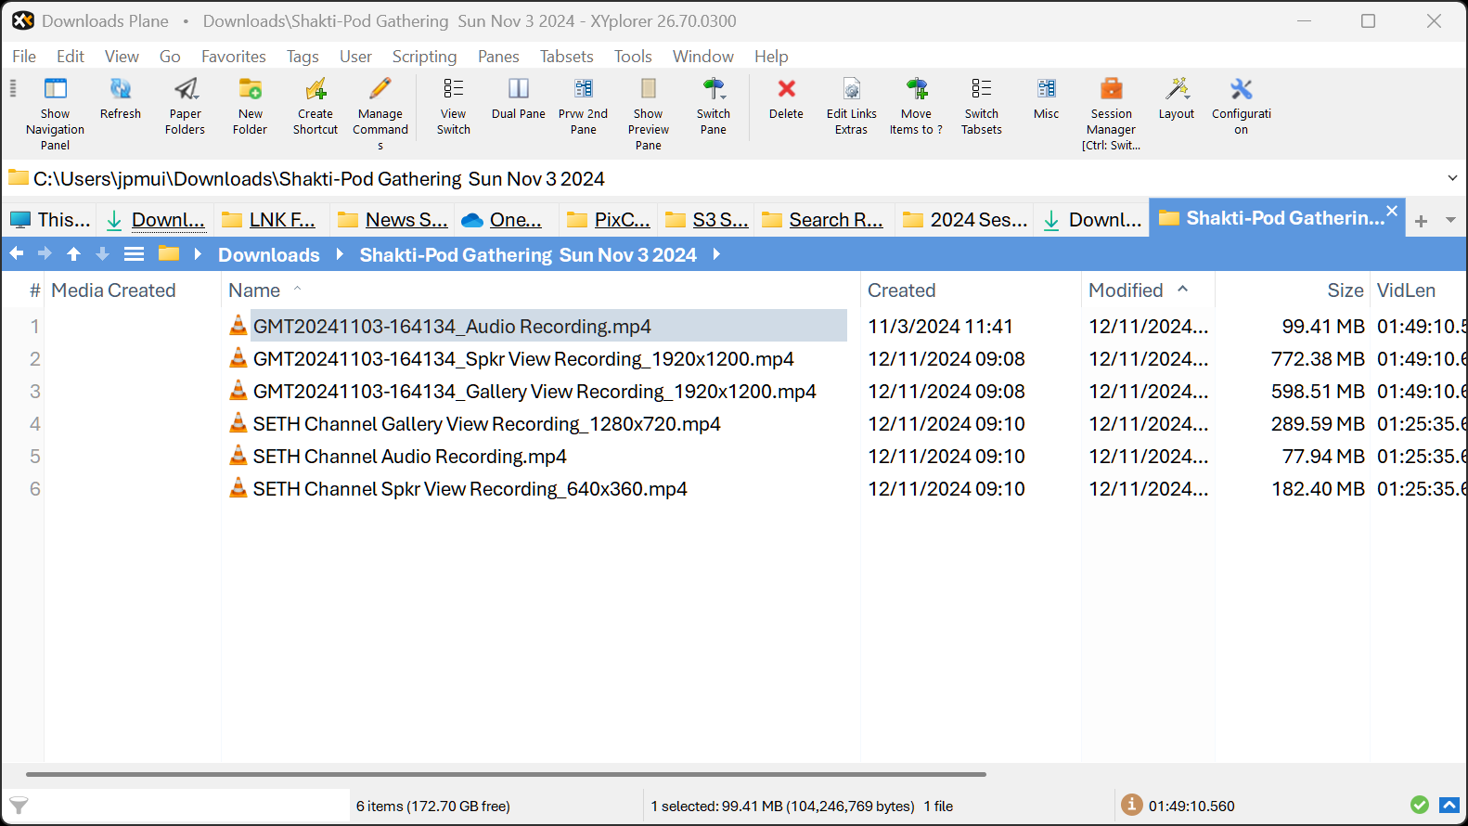
Task: Open the Tools menu
Action: pyautogui.click(x=633, y=57)
